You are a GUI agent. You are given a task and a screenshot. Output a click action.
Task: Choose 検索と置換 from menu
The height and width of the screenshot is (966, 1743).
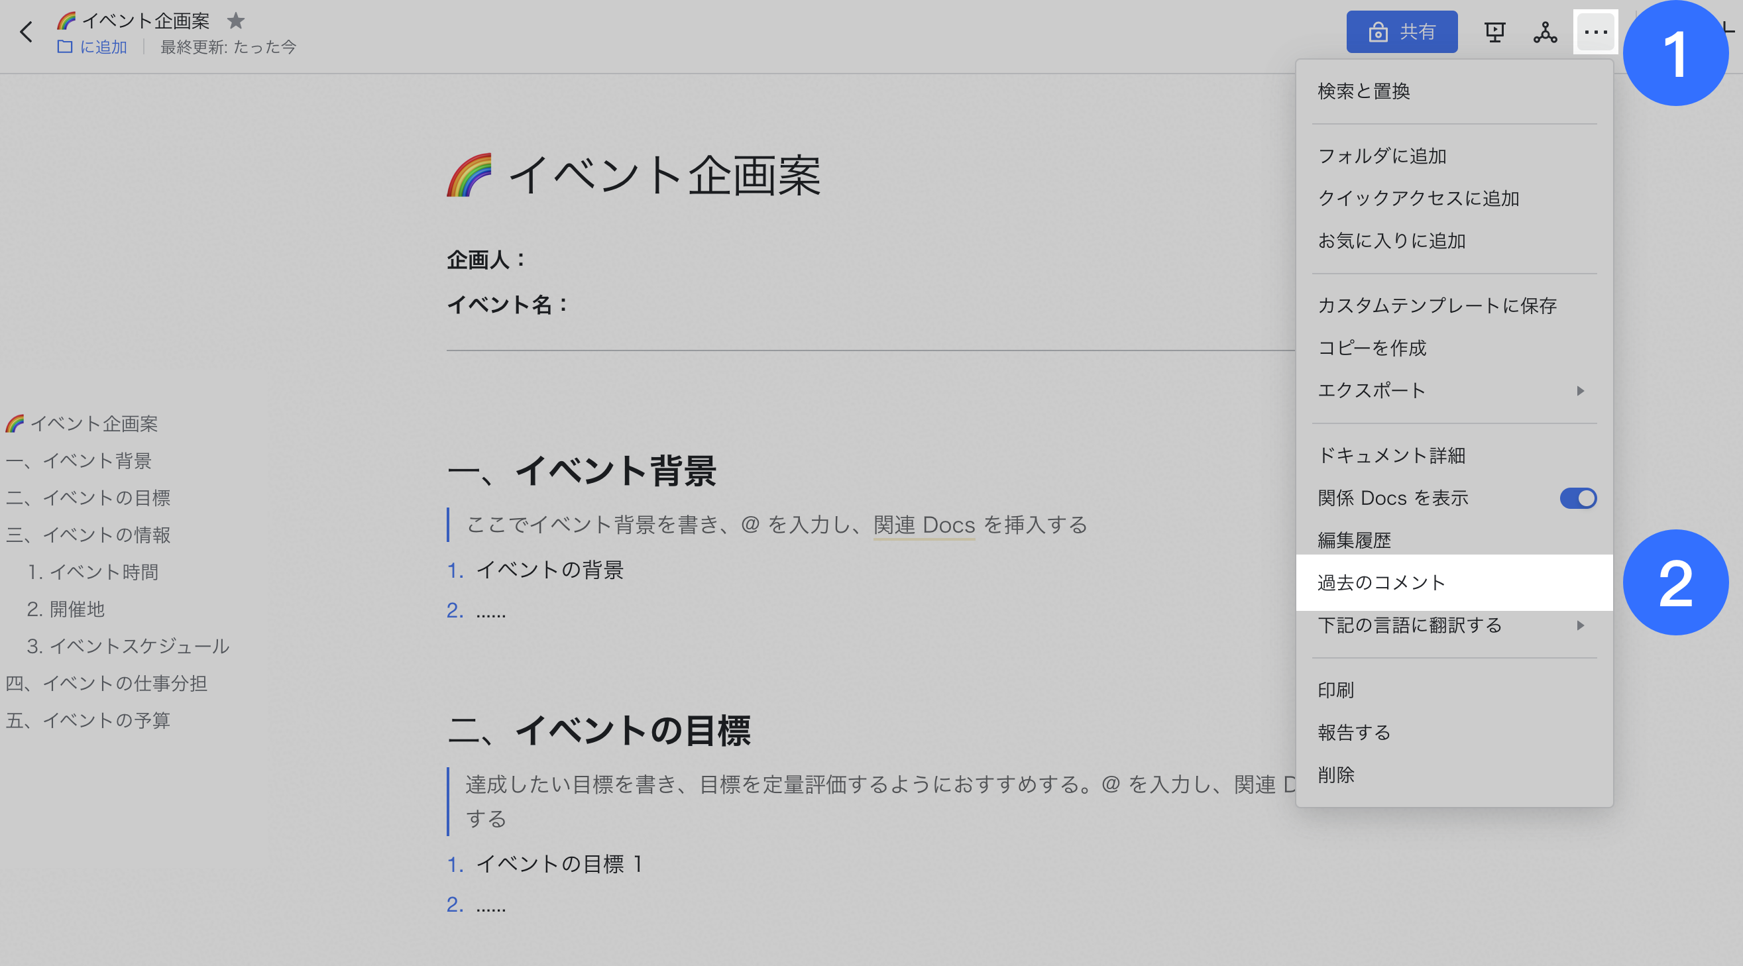pyautogui.click(x=1363, y=91)
